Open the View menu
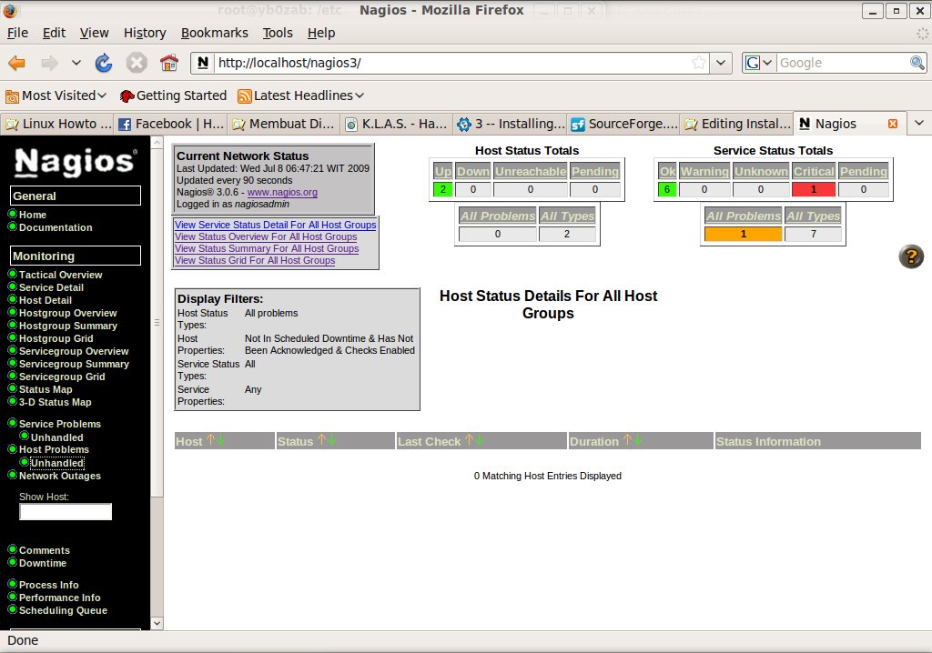Viewport: 932px width, 653px height. click(x=95, y=33)
